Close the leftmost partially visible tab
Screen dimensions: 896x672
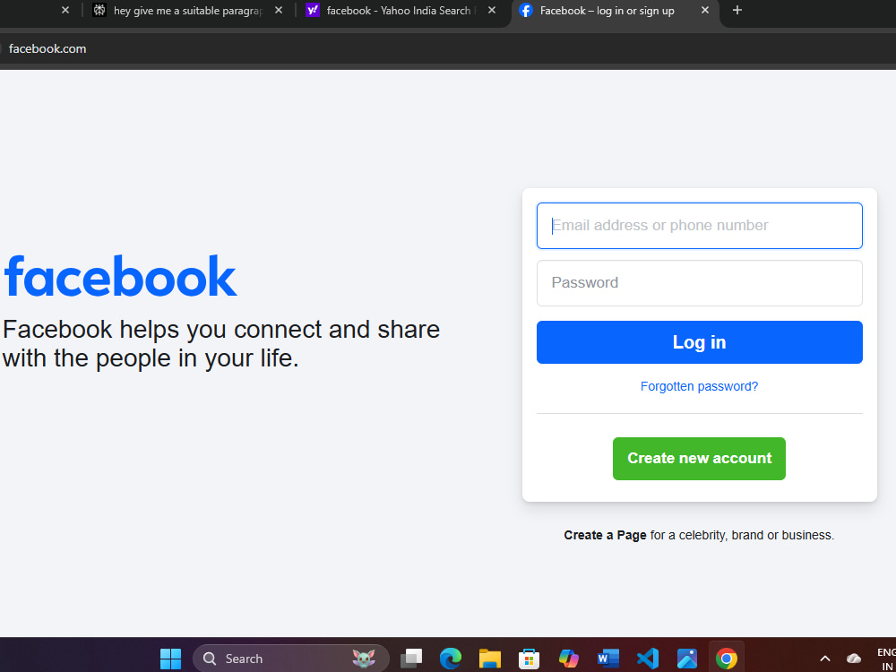(65, 10)
